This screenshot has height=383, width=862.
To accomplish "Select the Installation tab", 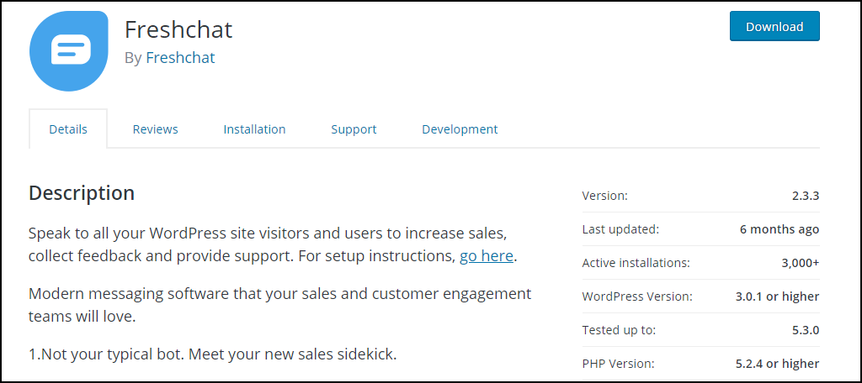I will pos(254,129).
